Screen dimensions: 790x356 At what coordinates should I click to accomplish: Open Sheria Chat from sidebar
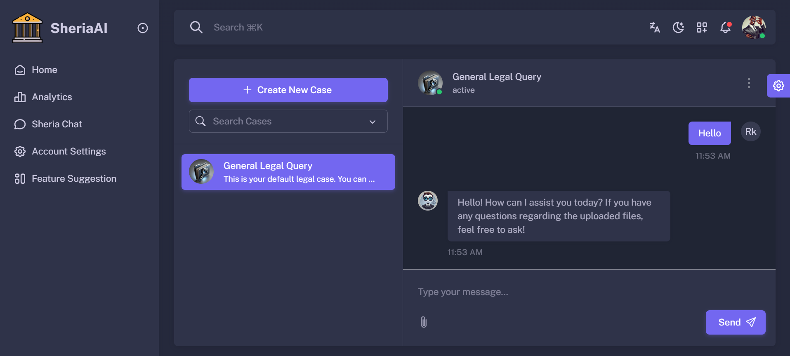(79, 124)
